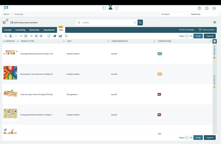The height and width of the screenshot is (144, 221).
Task: Click the Zoeken search field
Action: pos(107,22)
